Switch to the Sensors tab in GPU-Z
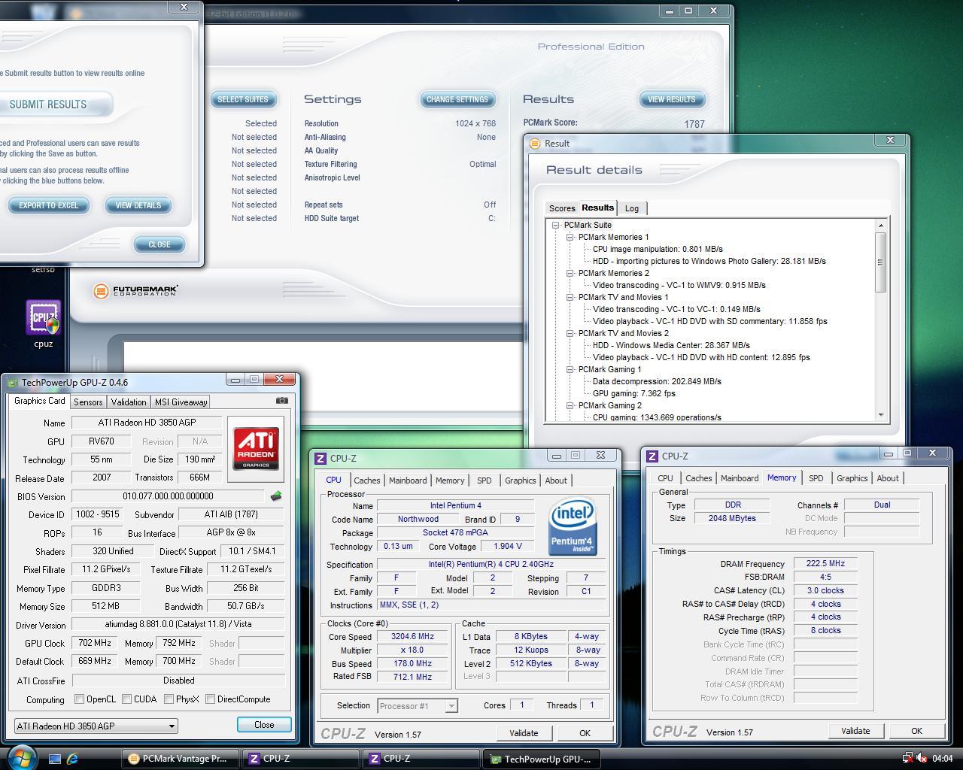 coord(88,402)
